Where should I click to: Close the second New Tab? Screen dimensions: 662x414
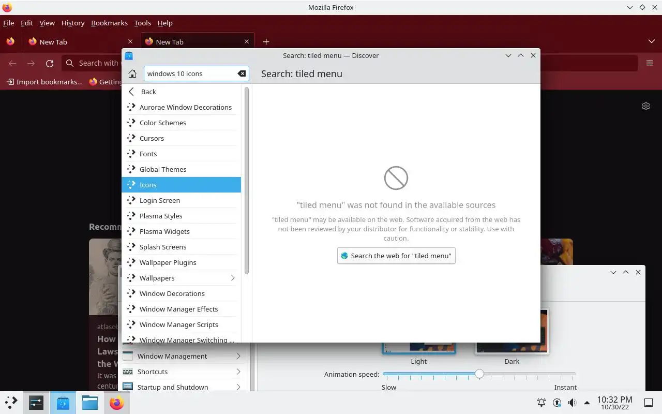[x=247, y=42]
